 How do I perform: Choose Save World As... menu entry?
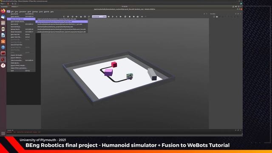[21, 27]
